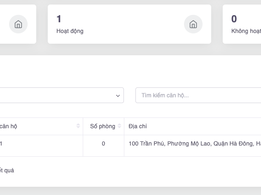The height and width of the screenshot is (195, 261).
Task: Click the Địa chỉ column header
Action: coord(138,126)
